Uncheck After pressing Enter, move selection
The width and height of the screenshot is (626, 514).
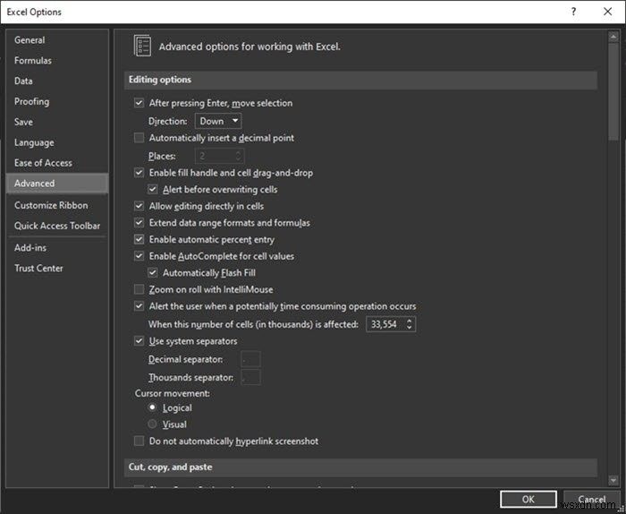139,103
